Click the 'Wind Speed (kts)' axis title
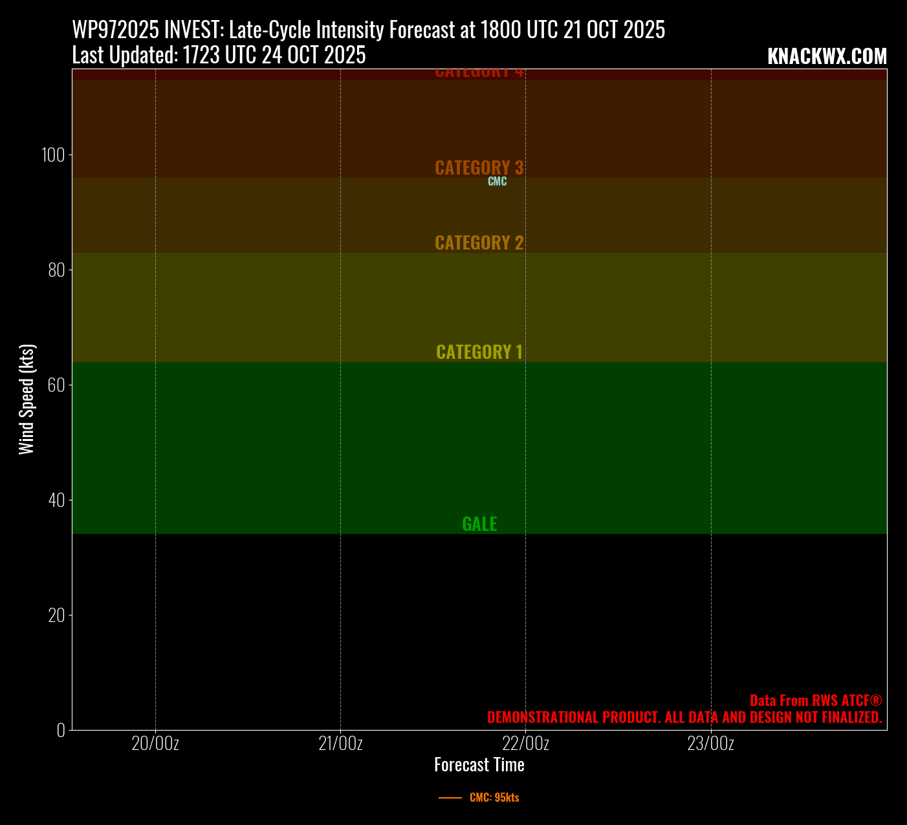The height and width of the screenshot is (825, 907). 27,399
